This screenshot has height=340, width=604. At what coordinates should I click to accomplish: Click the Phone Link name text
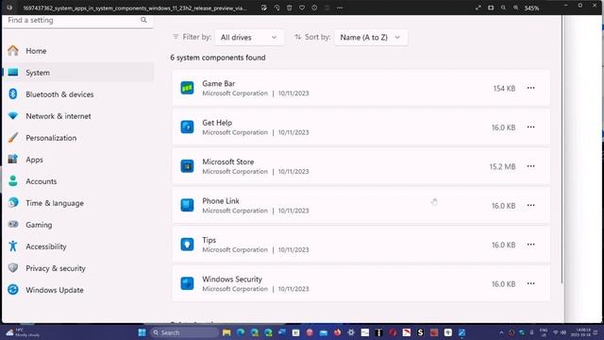[x=221, y=201]
